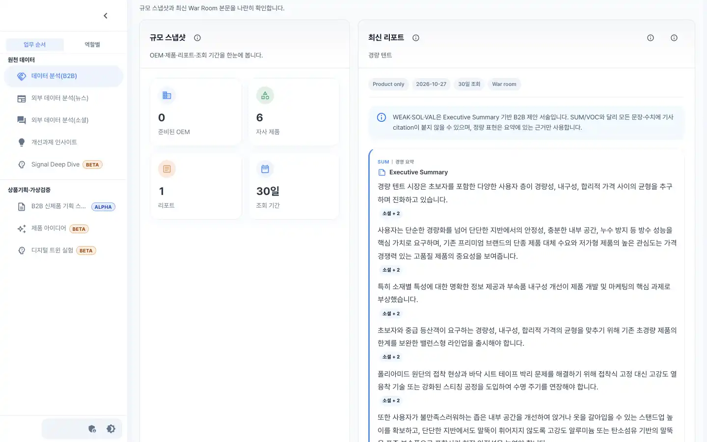Open 소셜 + 2 citation below 부상했습니다 paragraph

pyautogui.click(x=391, y=314)
